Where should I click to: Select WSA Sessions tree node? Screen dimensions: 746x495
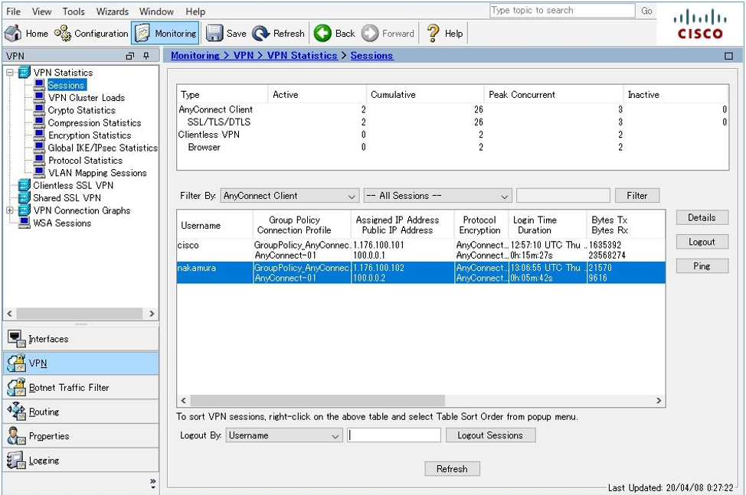click(62, 223)
